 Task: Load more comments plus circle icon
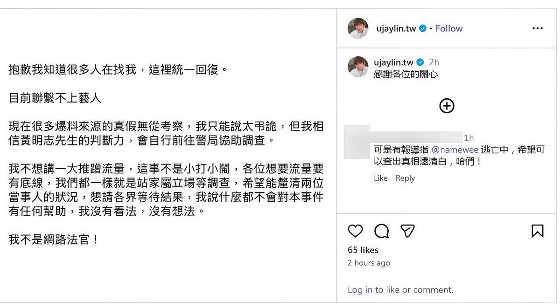(x=447, y=106)
